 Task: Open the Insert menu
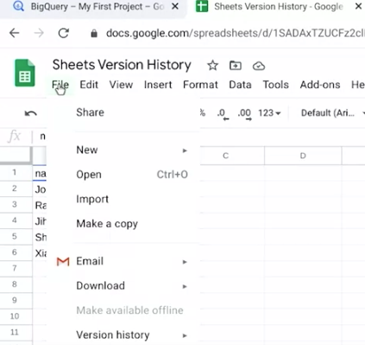pyautogui.click(x=158, y=85)
